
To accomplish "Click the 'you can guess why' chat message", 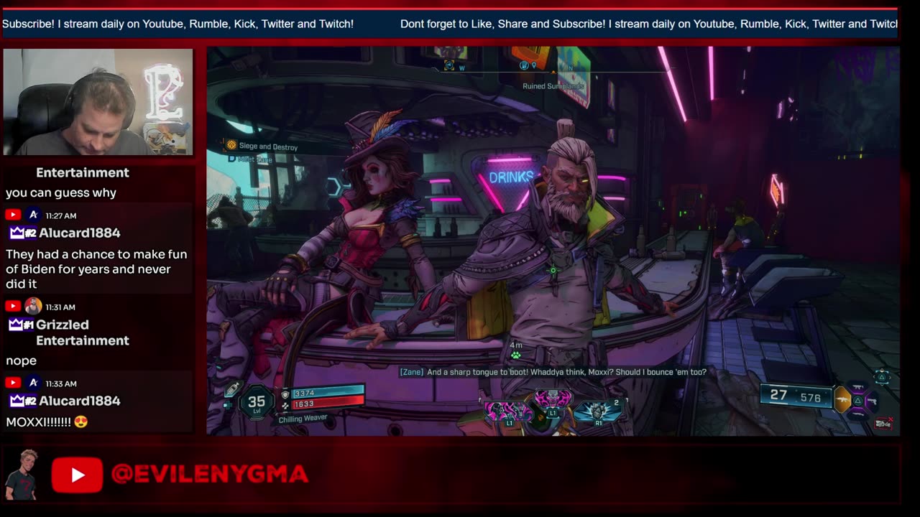I will [61, 192].
